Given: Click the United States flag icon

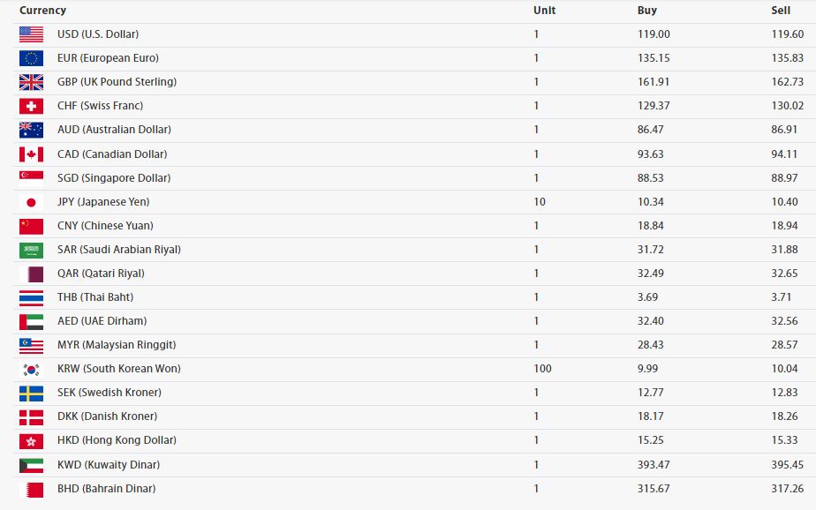Looking at the screenshot, I should coord(31,34).
